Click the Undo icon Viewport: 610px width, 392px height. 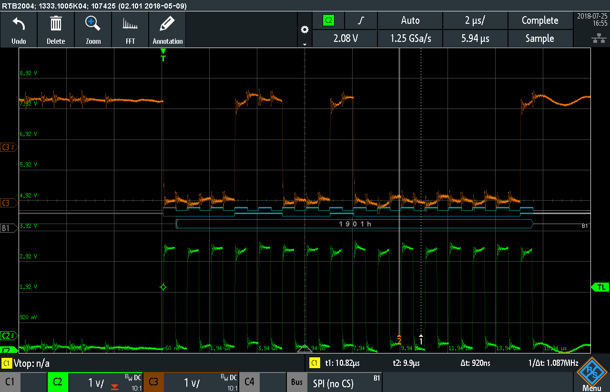pyautogui.click(x=19, y=29)
